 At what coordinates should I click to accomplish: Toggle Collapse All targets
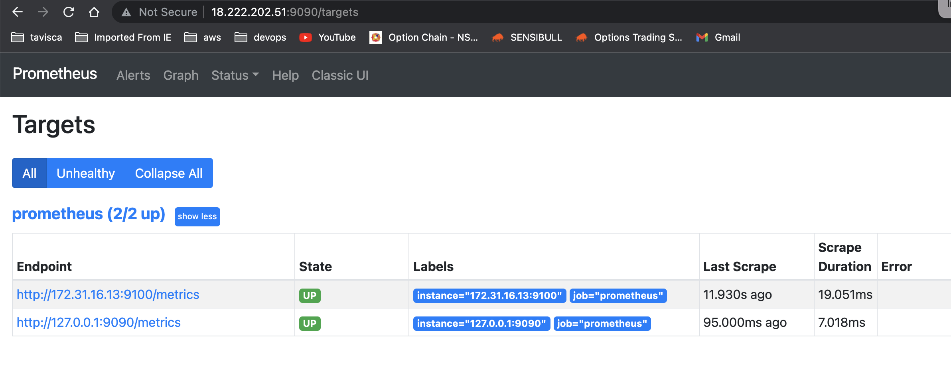[169, 173]
